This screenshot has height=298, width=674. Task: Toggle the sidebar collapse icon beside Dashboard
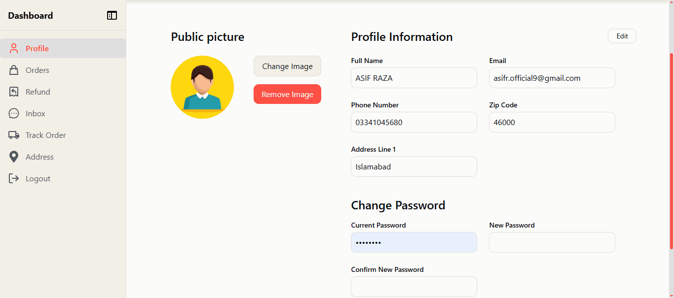(112, 15)
